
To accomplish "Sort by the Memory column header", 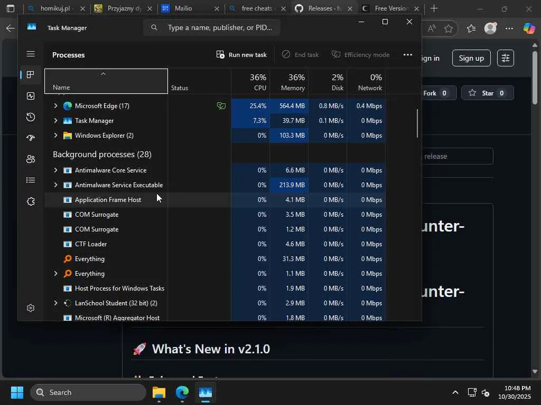I will tap(289, 81).
